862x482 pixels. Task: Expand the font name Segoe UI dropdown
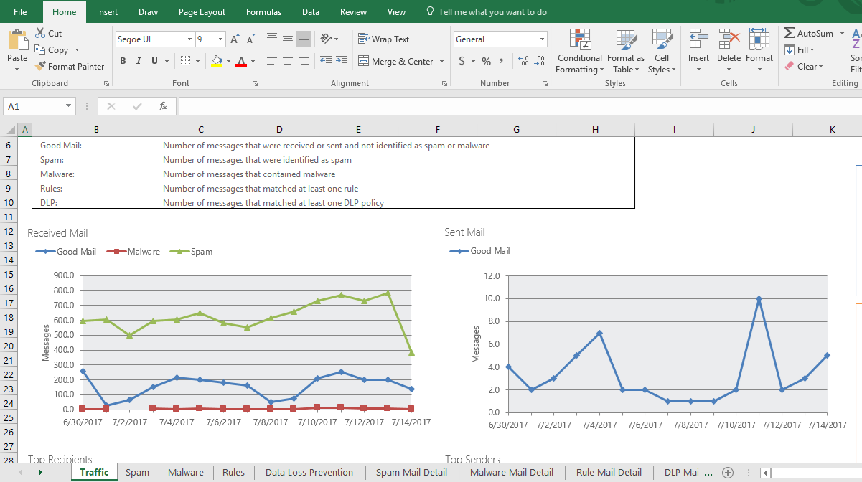coord(189,39)
